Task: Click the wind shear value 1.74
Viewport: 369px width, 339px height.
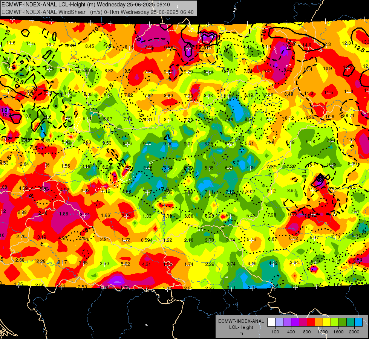Action: pyautogui.click(x=189, y=264)
